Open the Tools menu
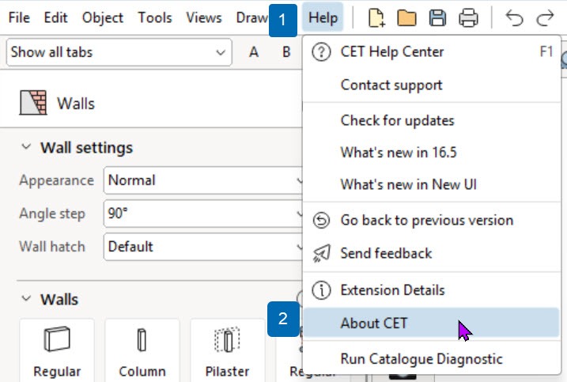Screen dimensions: 567x382 [x=155, y=17]
